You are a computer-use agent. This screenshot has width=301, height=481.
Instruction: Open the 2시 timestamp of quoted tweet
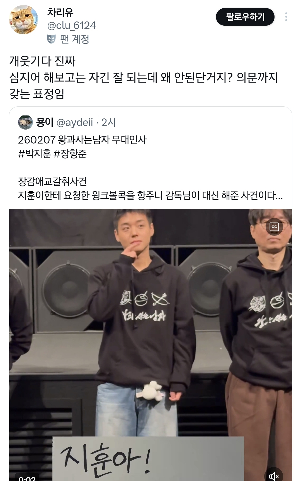[x=108, y=122]
